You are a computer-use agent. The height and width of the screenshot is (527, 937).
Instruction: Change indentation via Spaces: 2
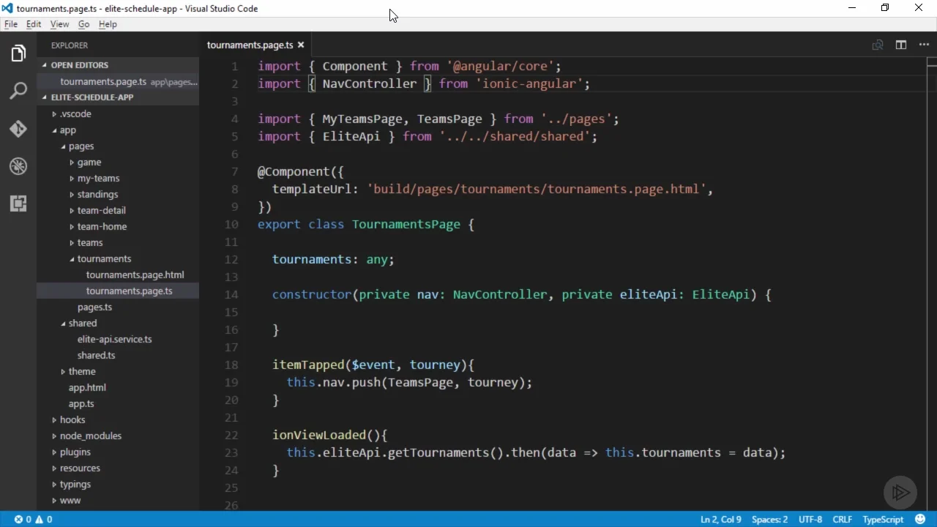(x=769, y=519)
